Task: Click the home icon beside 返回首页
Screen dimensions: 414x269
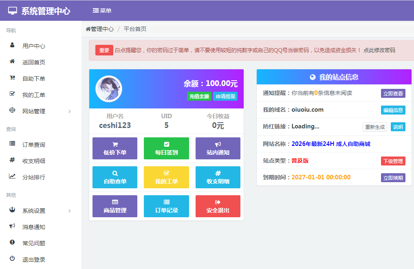Action: pos(12,62)
